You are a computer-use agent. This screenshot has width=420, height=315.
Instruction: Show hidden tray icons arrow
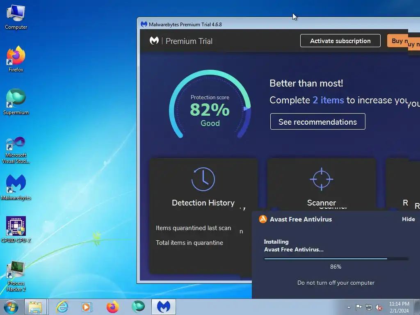(x=349, y=307)
